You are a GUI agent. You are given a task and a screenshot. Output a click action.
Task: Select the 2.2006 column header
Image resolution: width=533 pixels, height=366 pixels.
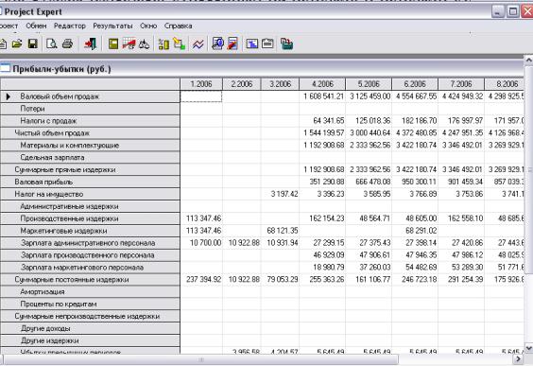(x=242, y=84)
